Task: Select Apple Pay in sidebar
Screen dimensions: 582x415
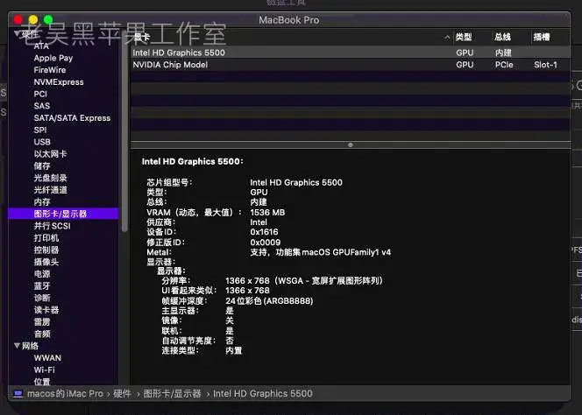Action: (x=53, y=58)
